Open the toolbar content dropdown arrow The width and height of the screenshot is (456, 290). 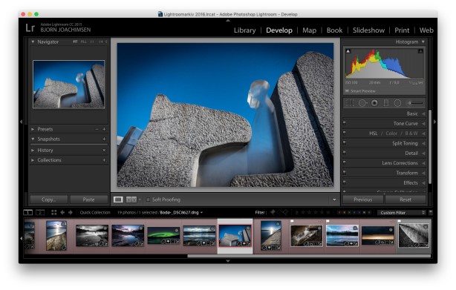pyautogui.click(x=334, y=200)
